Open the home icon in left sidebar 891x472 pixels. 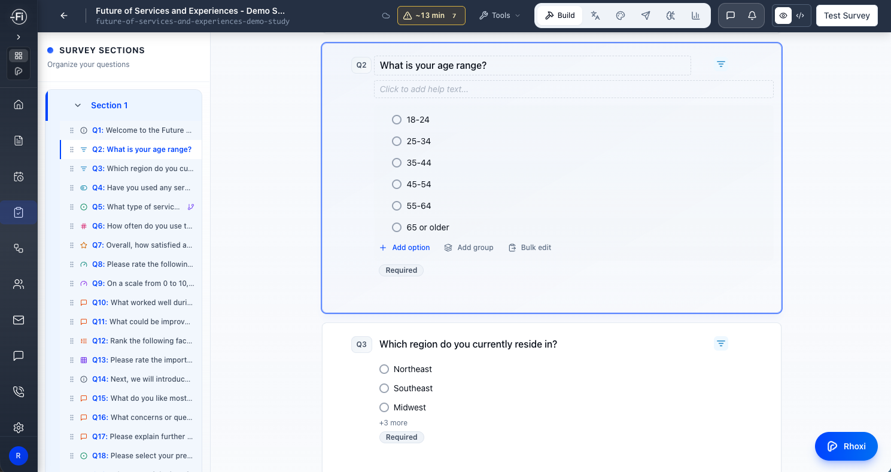19,105
